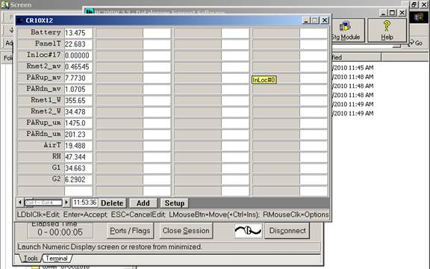Click the Col-1 -- Col-4 scrollbar thumb

click(x=43, y=202)
